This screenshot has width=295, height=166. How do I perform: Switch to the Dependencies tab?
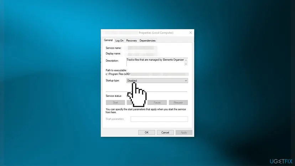point(147,41)
